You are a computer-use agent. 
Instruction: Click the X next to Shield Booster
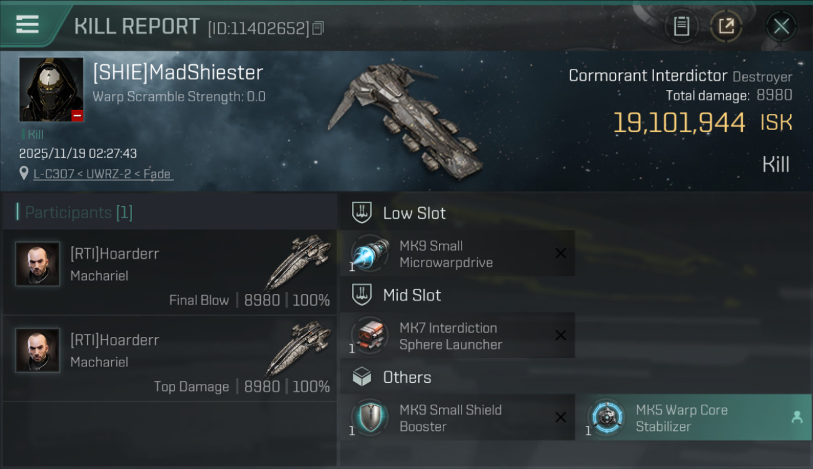click(561, 418)
